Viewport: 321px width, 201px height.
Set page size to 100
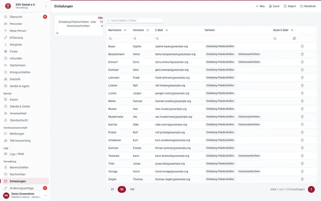pyautogui.click(x=132, y=189)
